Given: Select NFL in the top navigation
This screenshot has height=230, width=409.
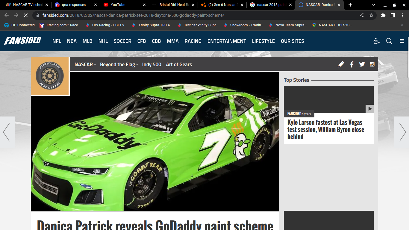Looking at the screenshot, I should pos(57,41).
